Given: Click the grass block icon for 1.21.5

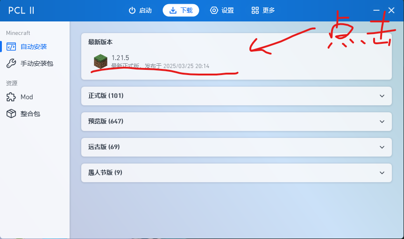Looking at the screenshot, I should tap(100, 61).
